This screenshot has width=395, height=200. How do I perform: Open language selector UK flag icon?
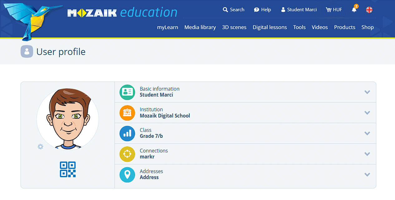tap(369, 10)
